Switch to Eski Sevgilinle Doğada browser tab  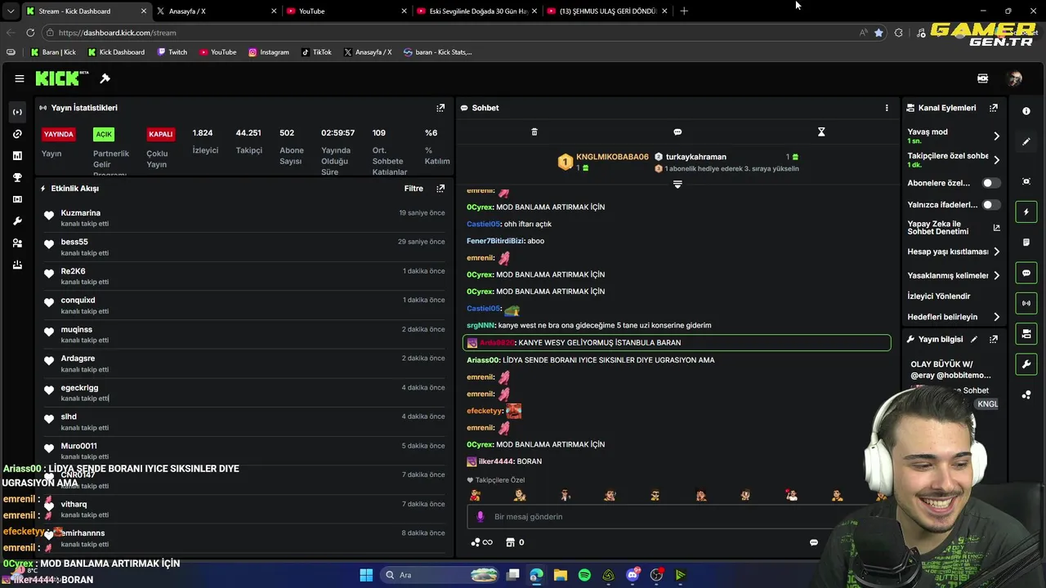tap(476, 11)
